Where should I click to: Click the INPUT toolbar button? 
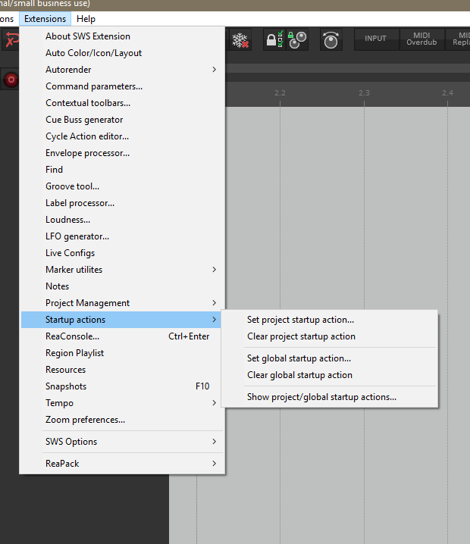tap(376, 39)
